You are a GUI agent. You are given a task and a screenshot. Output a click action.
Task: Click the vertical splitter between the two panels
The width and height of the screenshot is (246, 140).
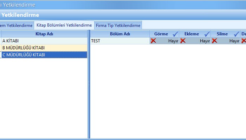coord(89,84)
